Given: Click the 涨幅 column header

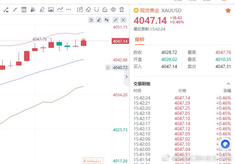Looking at the screenshot, I should [227, 91].
